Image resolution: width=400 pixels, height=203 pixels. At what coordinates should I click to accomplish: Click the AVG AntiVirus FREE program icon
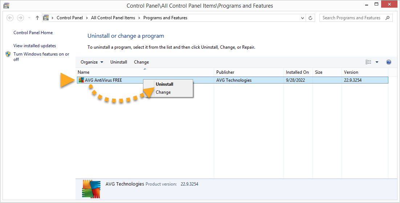(81, 80)
